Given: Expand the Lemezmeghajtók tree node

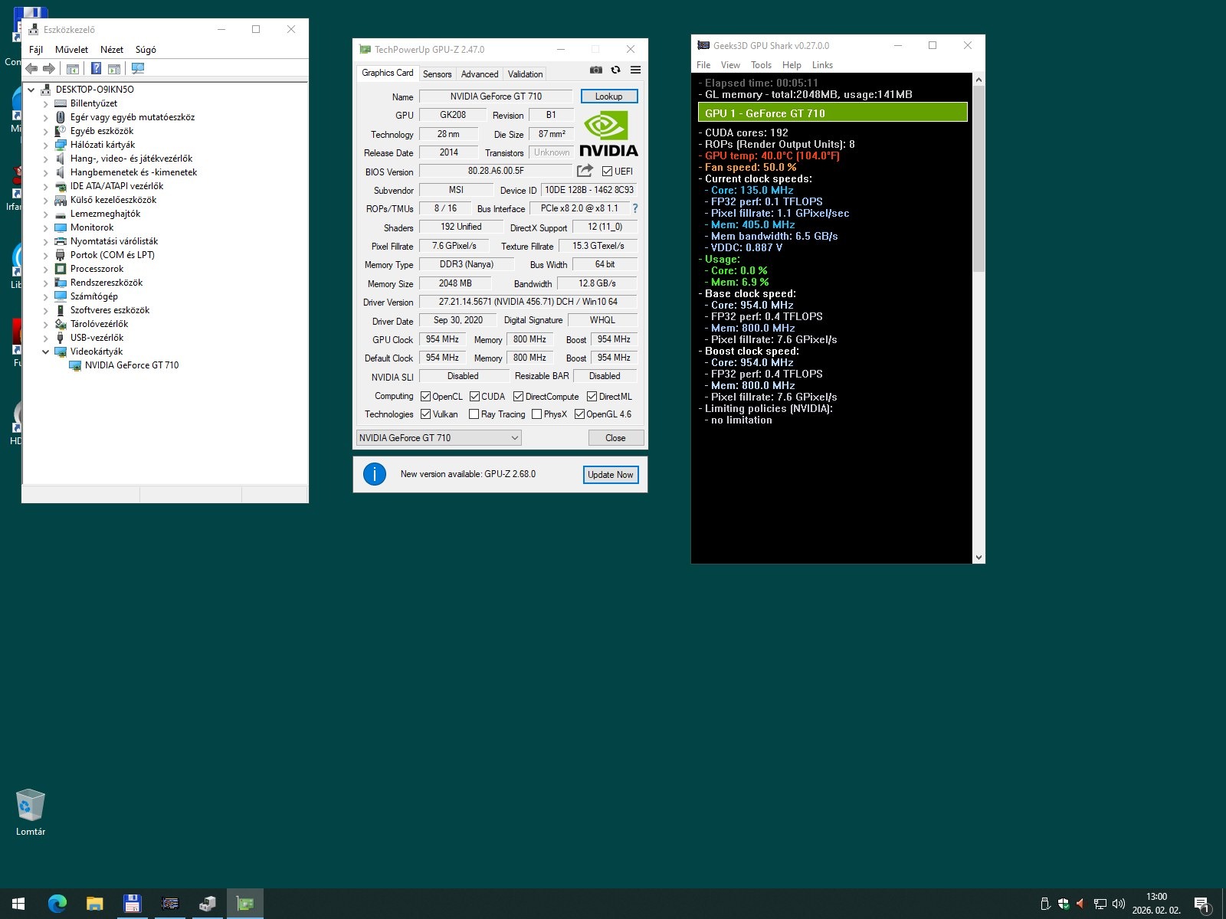Looking at the screenshot, I should click(x=45, y=214).
